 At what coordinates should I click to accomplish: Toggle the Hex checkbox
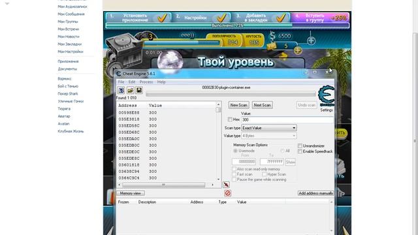click(230, 119)
